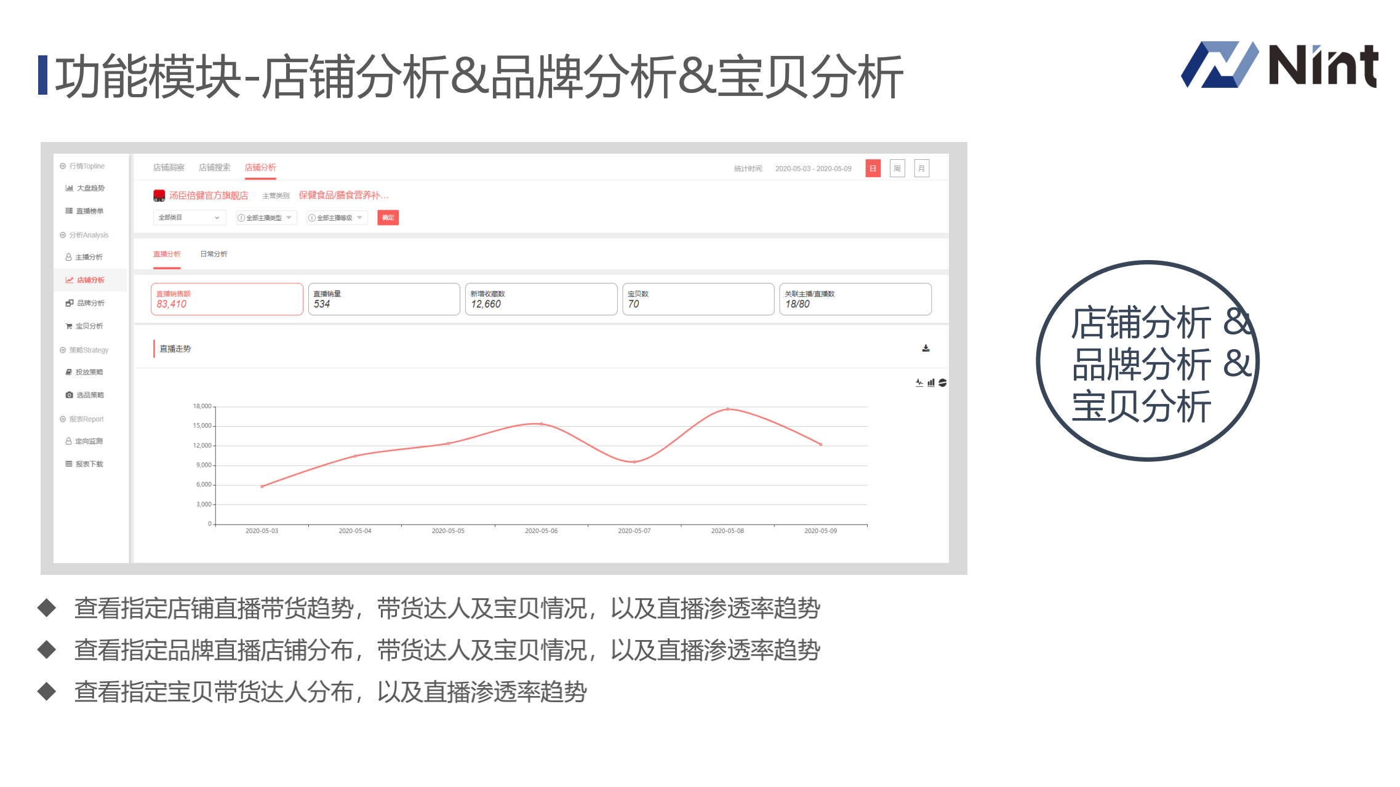The image size is (1400, 787).
Task: Open the 全部类目 dropdown
Action: pos(189,218)
